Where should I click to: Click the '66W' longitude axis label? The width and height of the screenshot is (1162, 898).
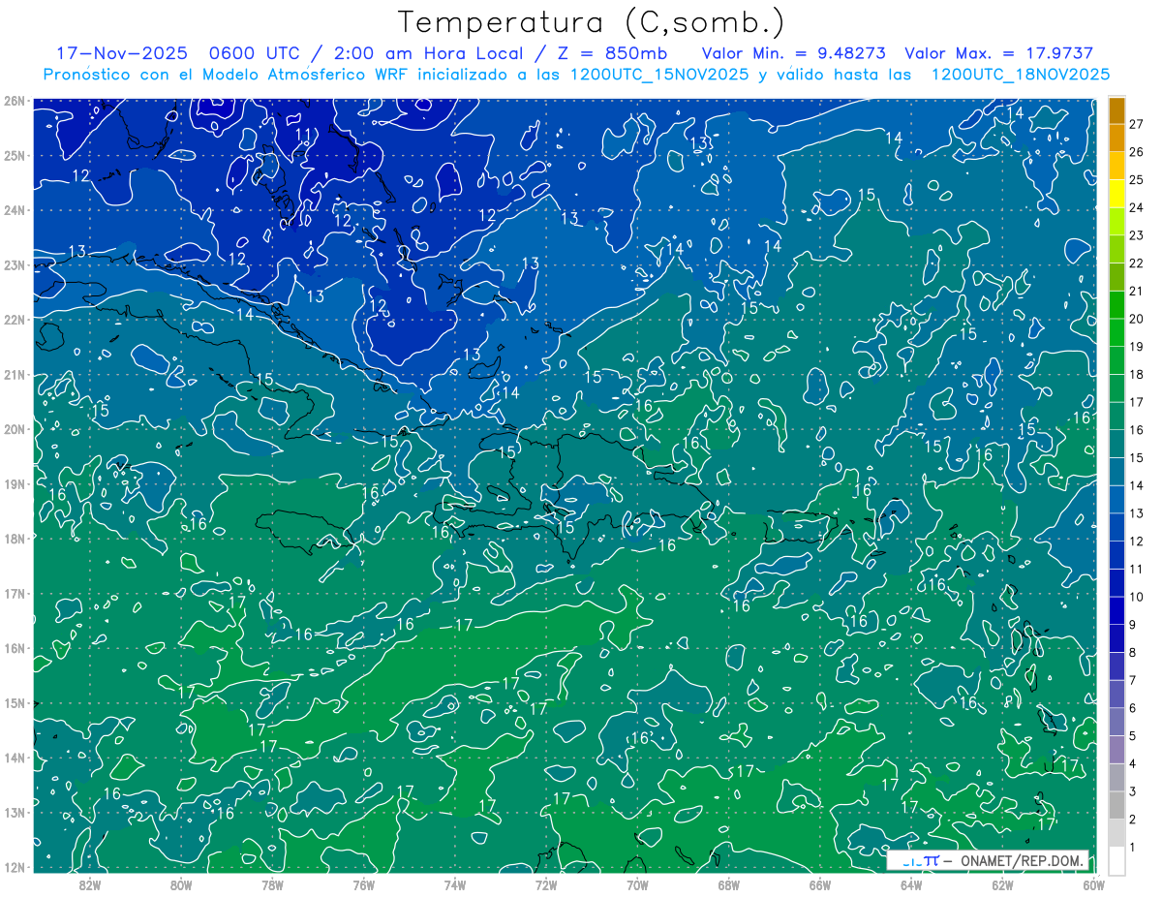click(x=820, y=884)
